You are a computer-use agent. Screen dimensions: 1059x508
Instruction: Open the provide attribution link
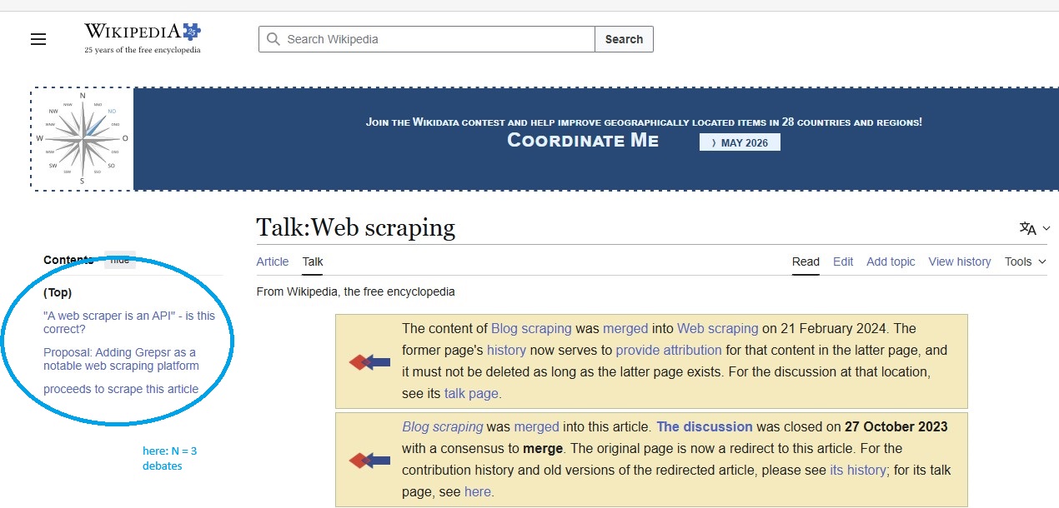point(669,350)
